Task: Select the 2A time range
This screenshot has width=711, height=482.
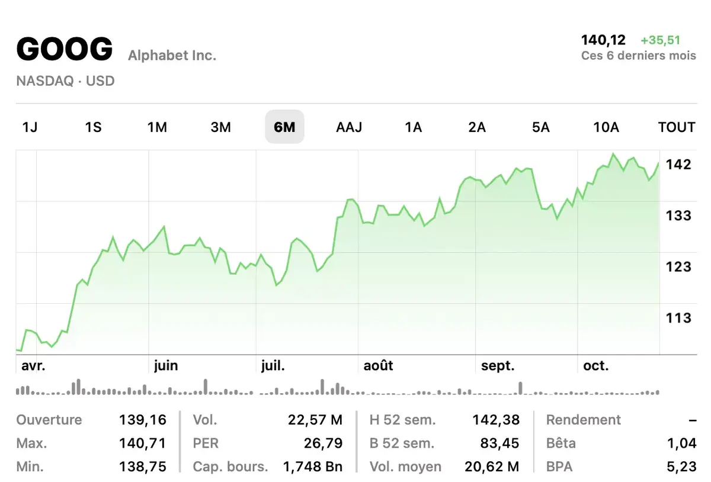Action: (477, 127)
